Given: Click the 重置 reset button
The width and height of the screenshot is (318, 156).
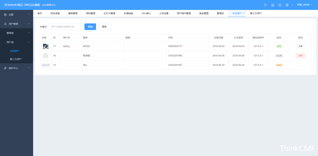Looking at the screenshot, I should click(x=104, y=27).
